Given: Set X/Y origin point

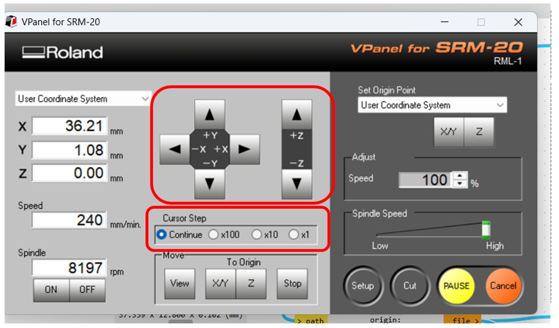Looking at the screenshot, I should click(x=449, y=132).
